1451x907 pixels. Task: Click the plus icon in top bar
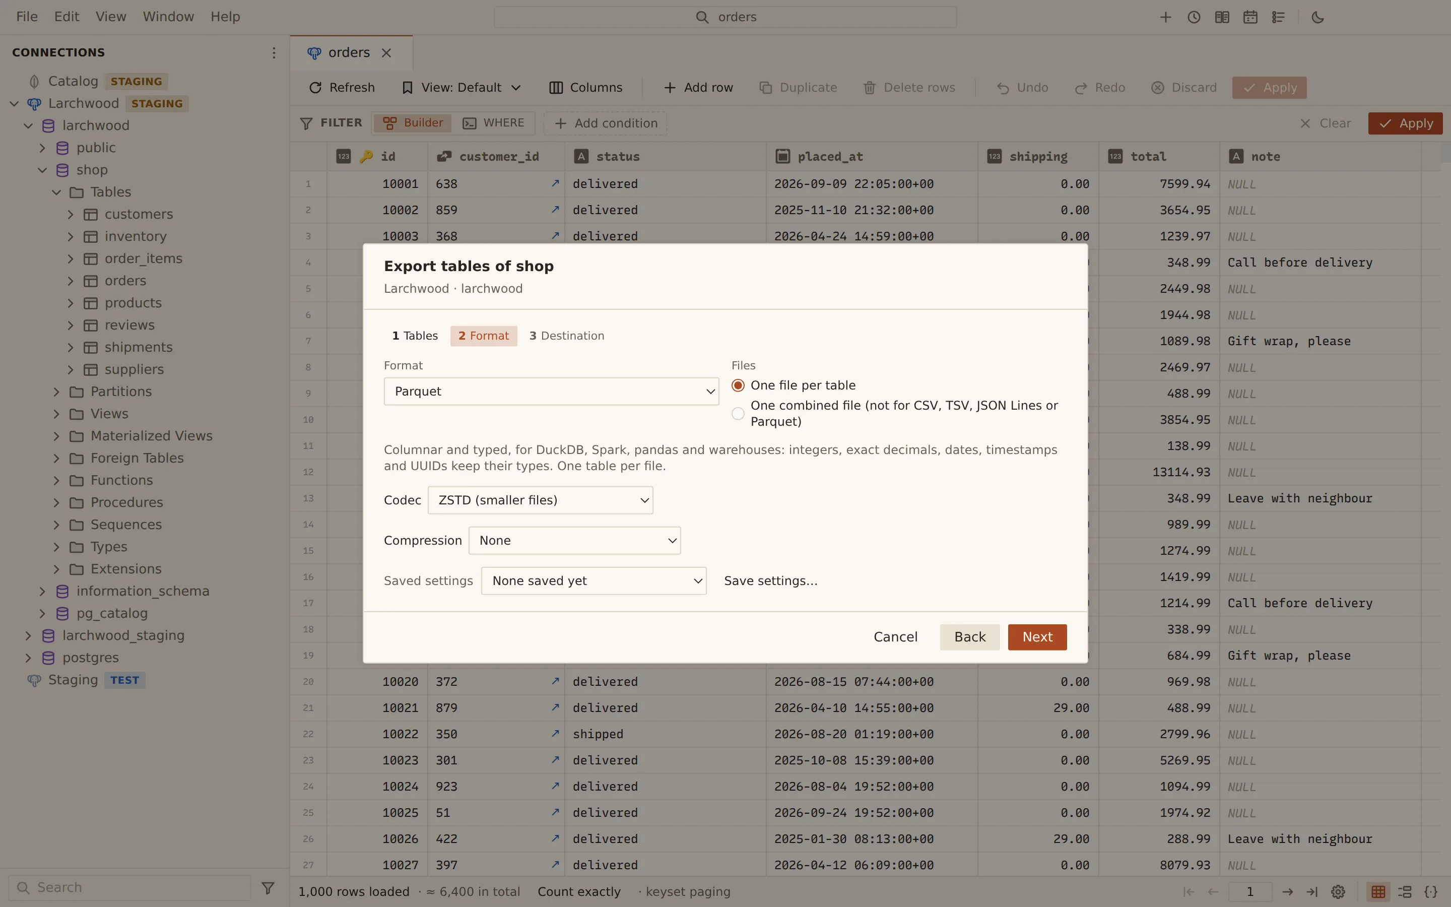click(x=1166, y=18)
